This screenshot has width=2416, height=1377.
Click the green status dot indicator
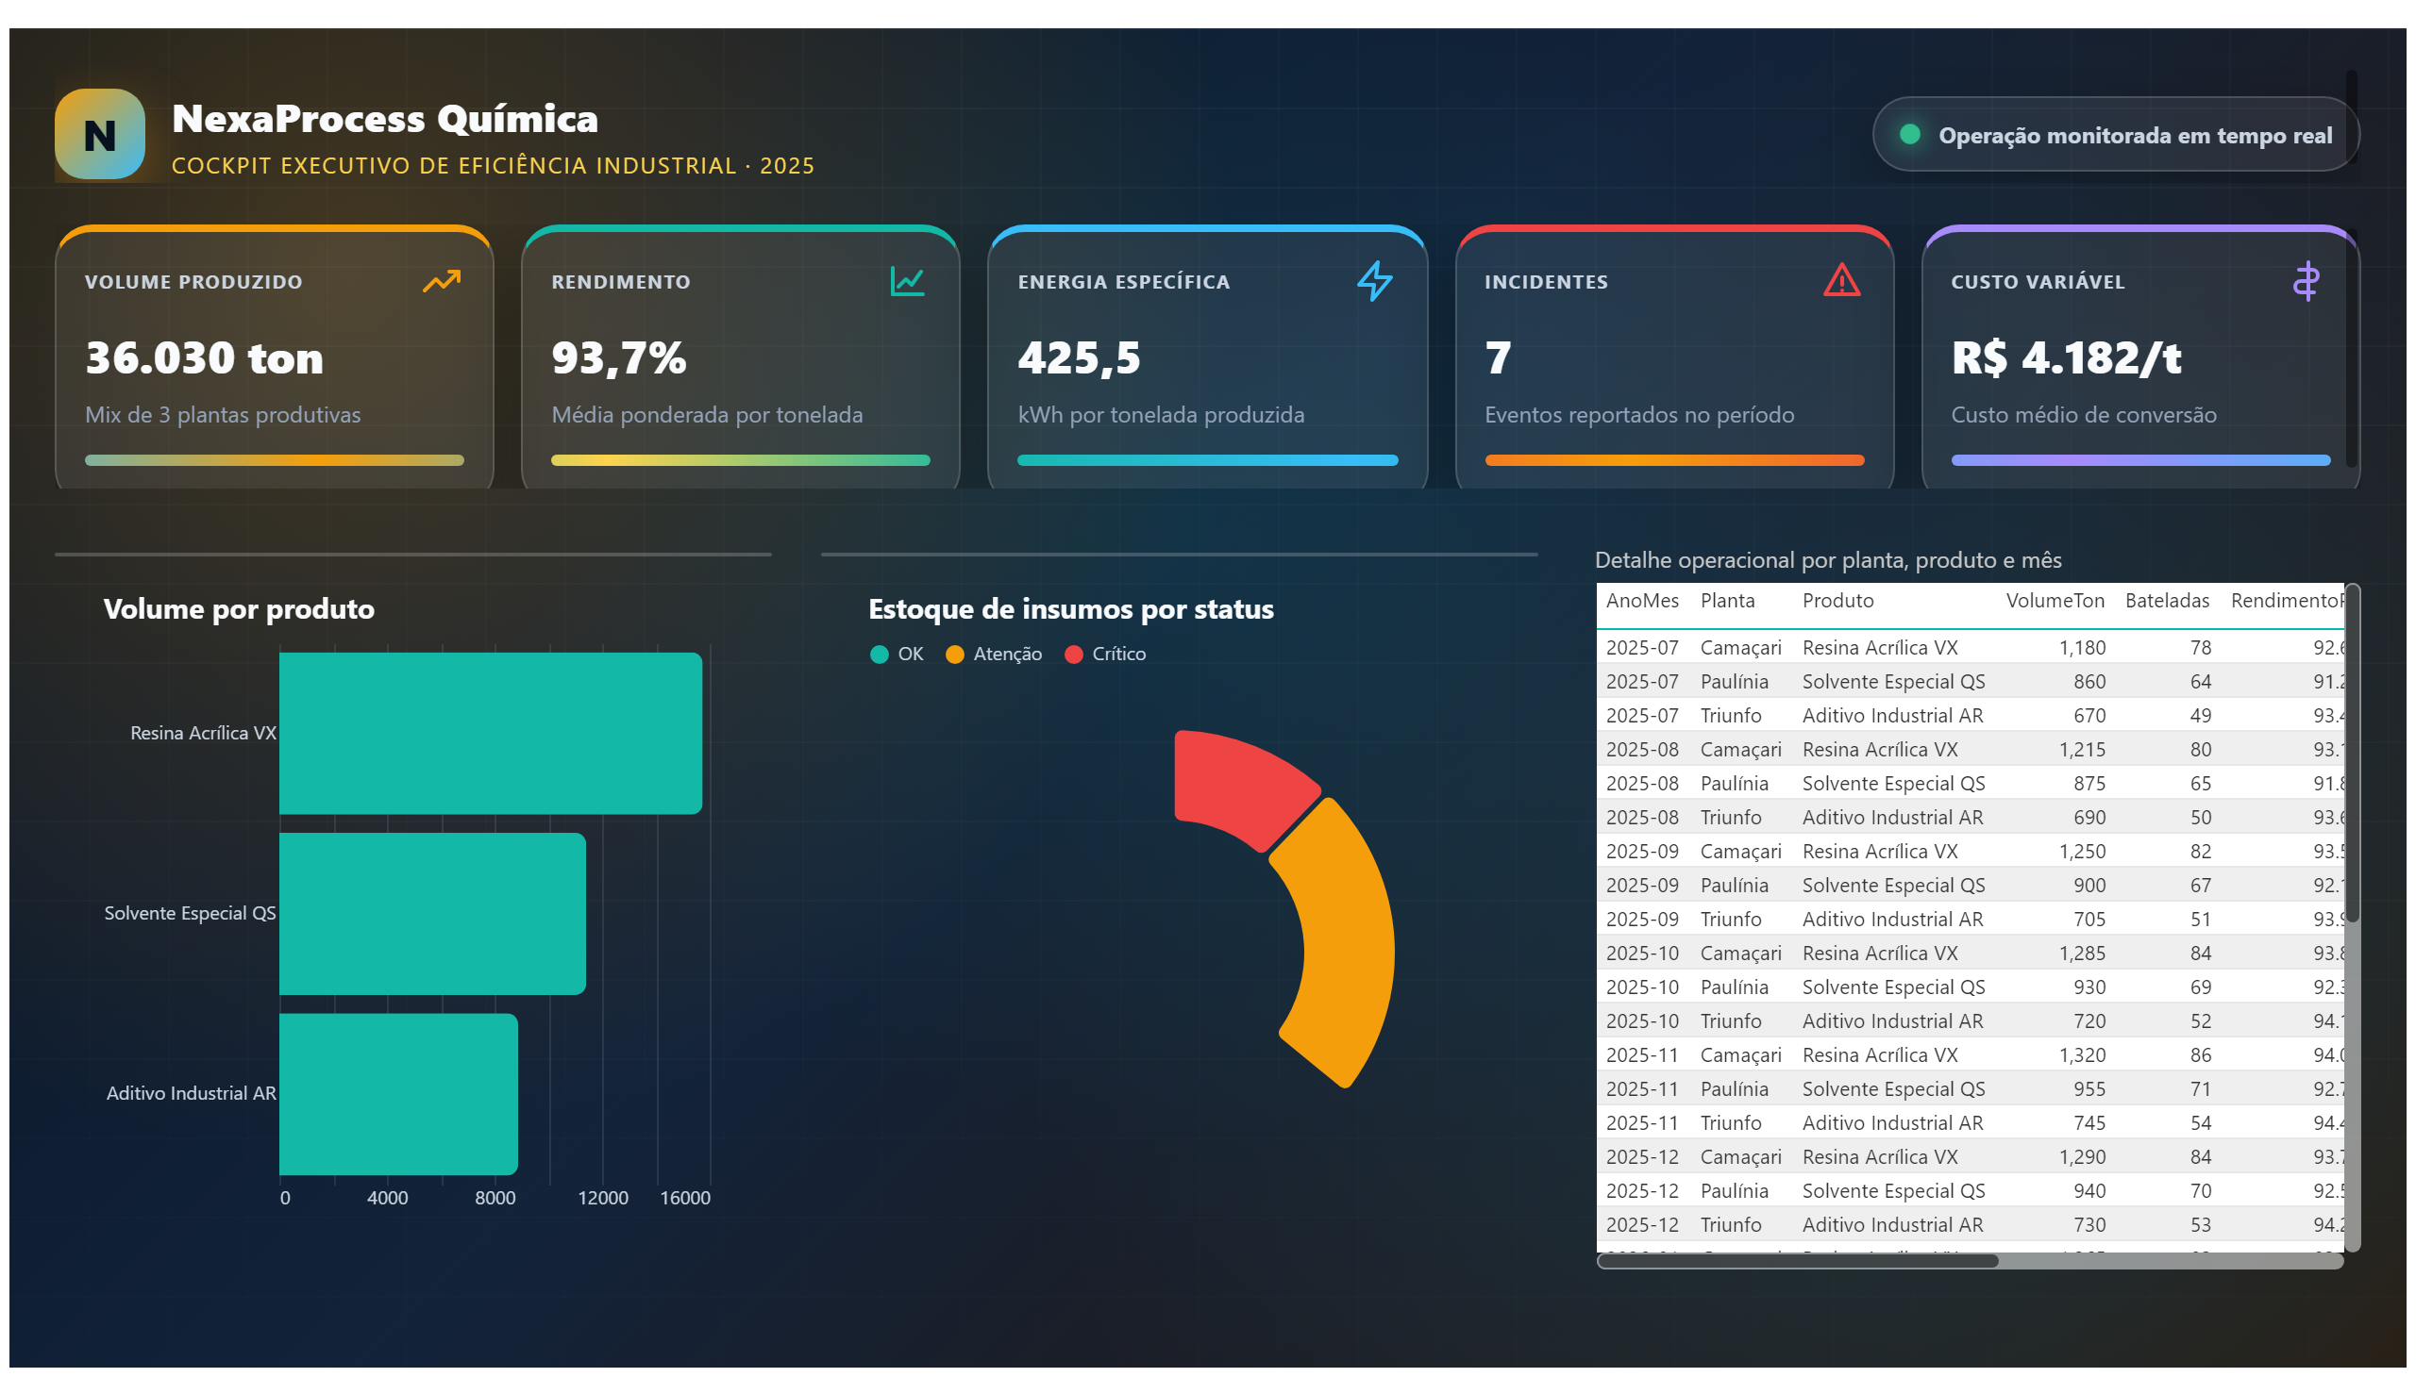pos(1909,134)
